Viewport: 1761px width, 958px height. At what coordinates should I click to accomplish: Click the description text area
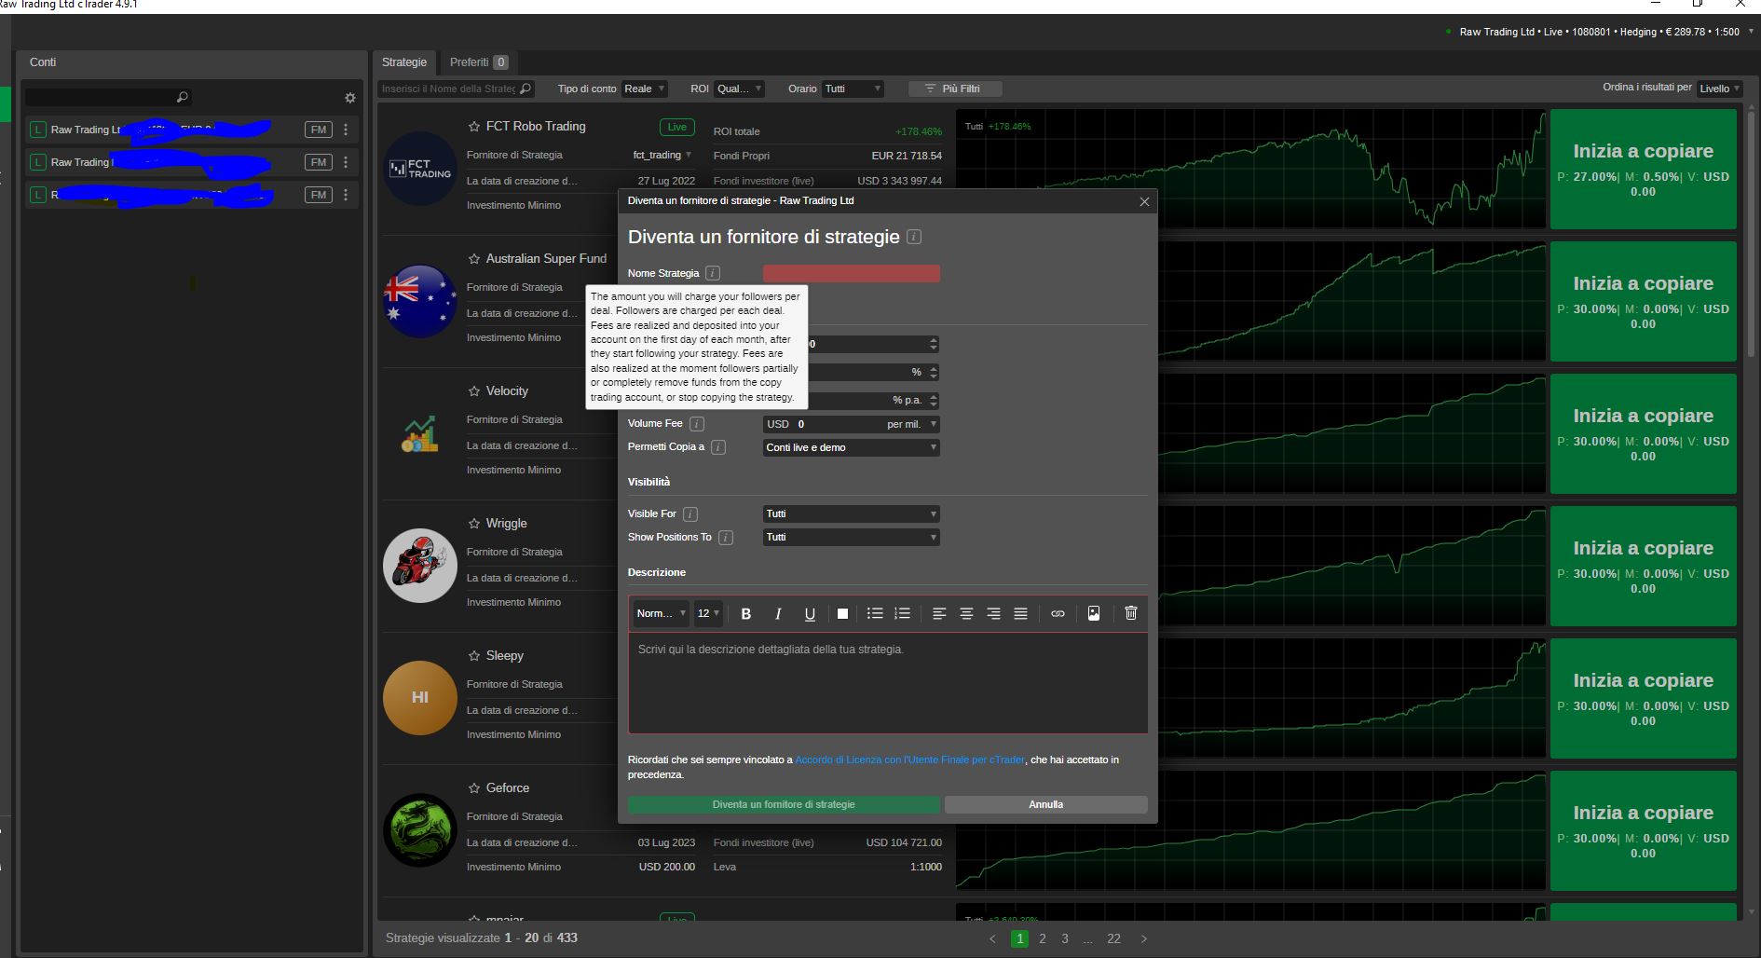tap(888, 683)
